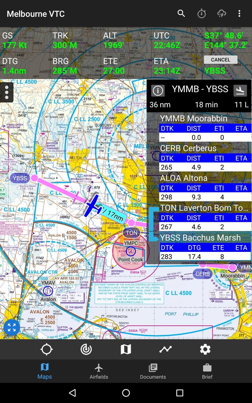The width and height of the screenshot is (252, 403).
Task: Center map on GPS position crosshair
Action: [47, 349]
